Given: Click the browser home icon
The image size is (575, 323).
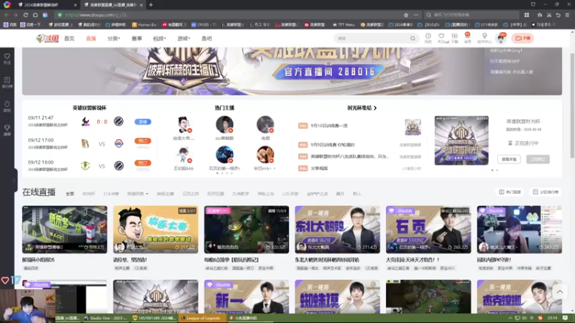Looking at the screenshot, I should pyautogui.click(x=35, y=15).
